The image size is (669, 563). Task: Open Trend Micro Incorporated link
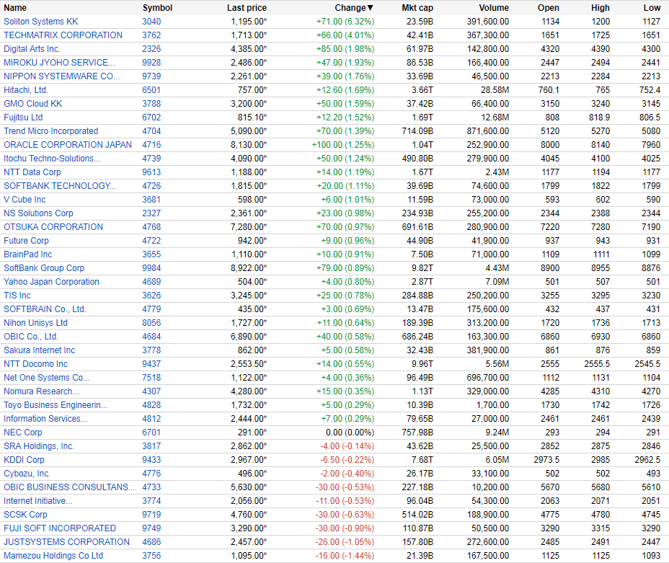50,131
